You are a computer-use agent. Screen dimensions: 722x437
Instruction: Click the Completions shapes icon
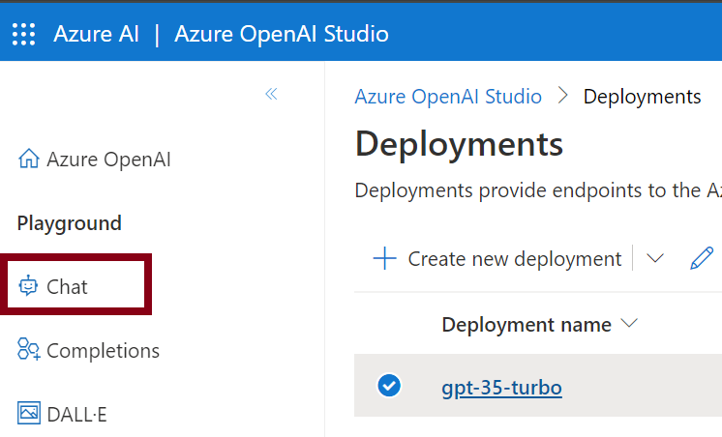point(29,350)
